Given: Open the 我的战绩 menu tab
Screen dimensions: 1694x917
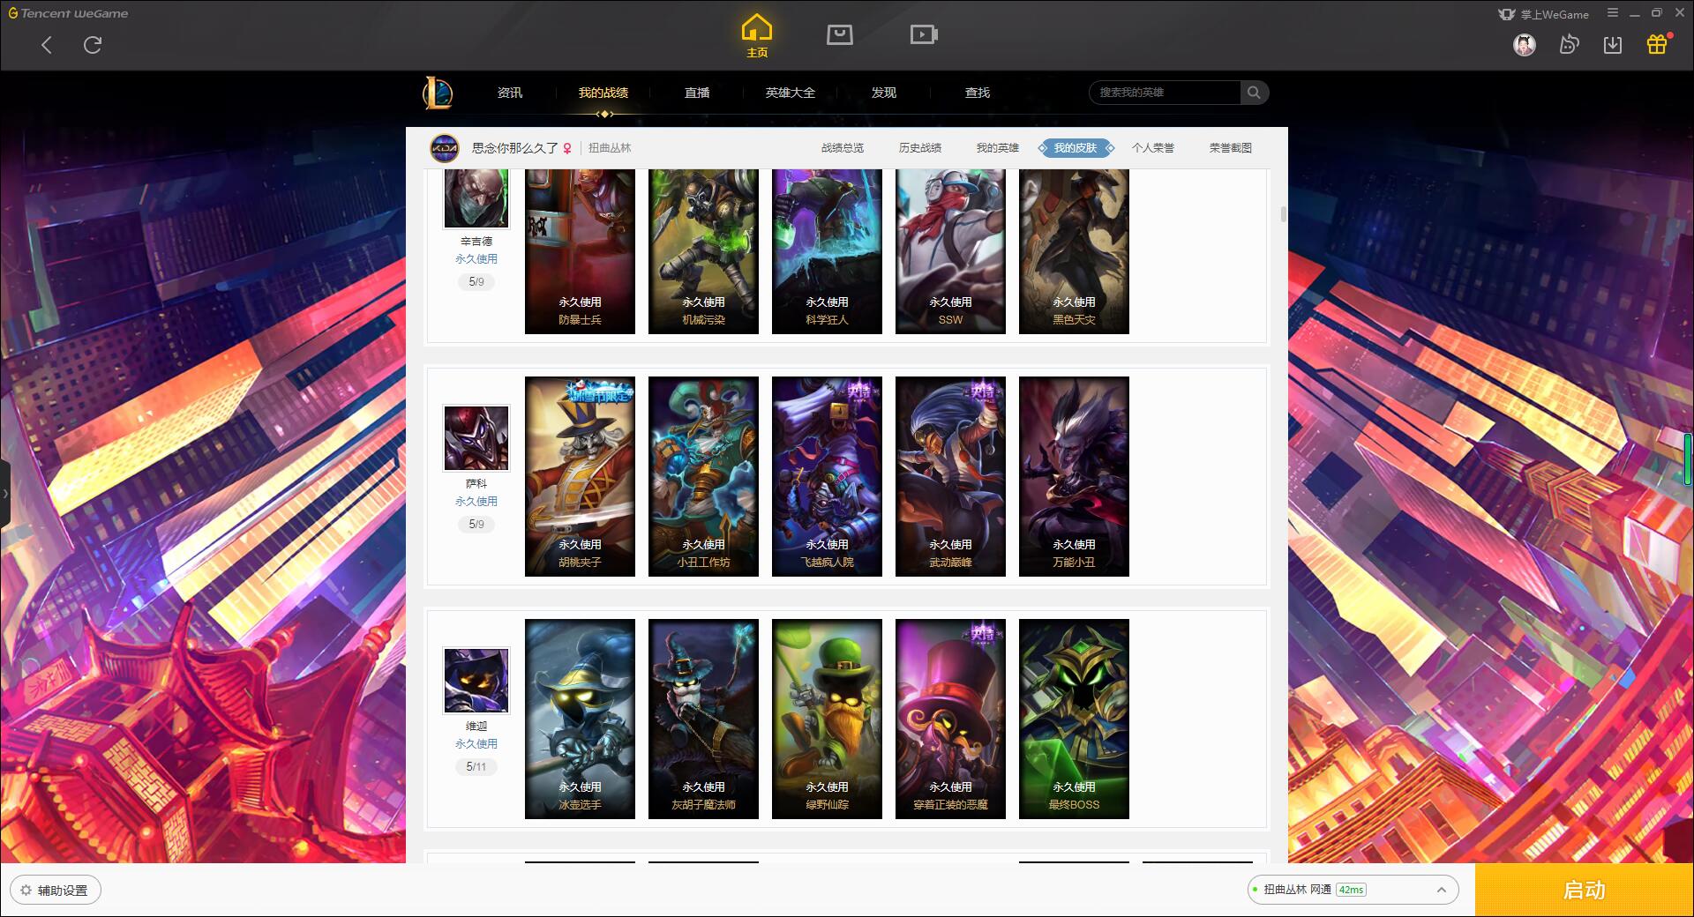Looking at the screenshot, I should [603, 93].
